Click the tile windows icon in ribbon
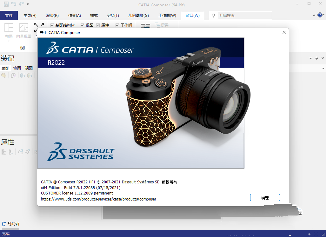The width and height of the screenshot is (326, 237). [x=145, y=26]
